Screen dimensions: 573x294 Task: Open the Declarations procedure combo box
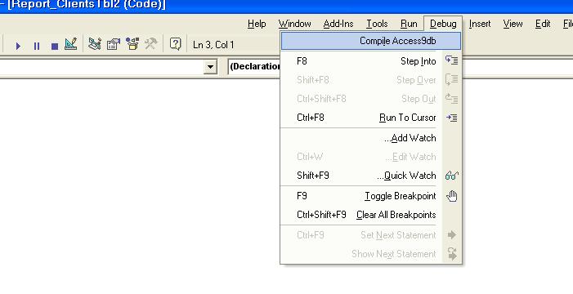coord(254,66)
